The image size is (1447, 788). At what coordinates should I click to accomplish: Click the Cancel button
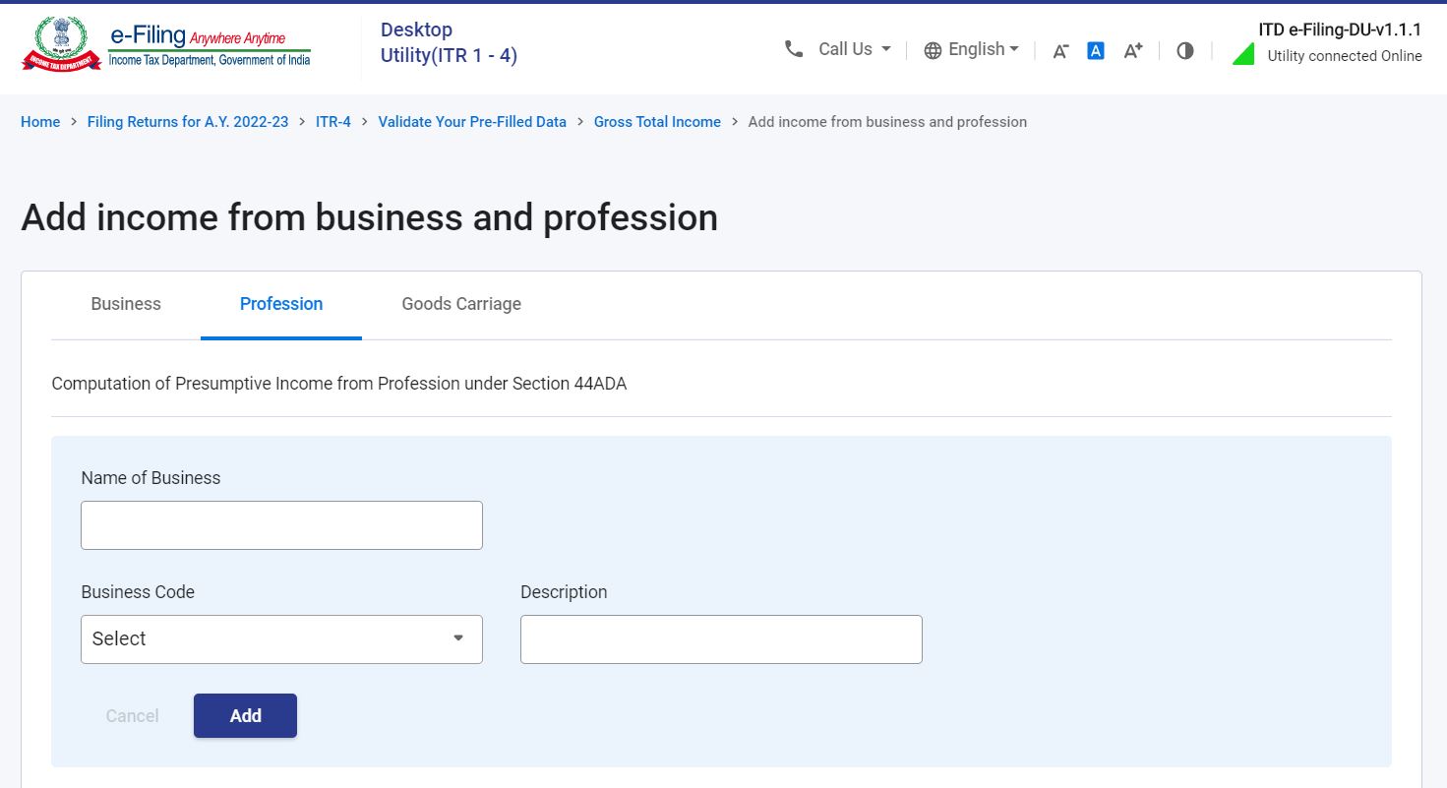132,715
